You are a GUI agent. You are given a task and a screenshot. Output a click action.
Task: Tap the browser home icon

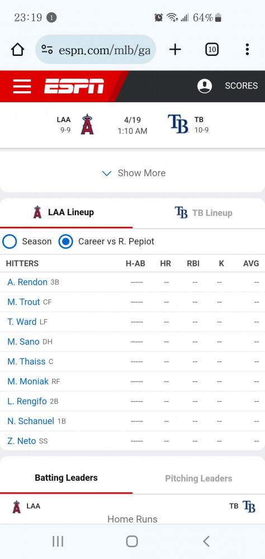pyautogui.click(x=17, y=50)
